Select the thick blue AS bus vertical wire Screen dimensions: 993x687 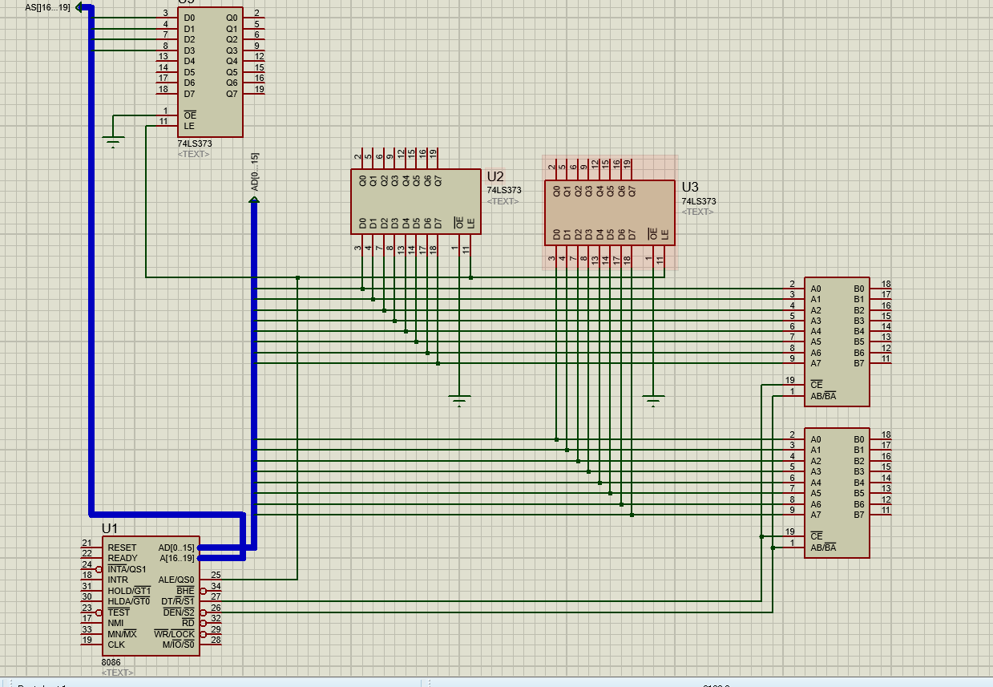coord(91,261)
